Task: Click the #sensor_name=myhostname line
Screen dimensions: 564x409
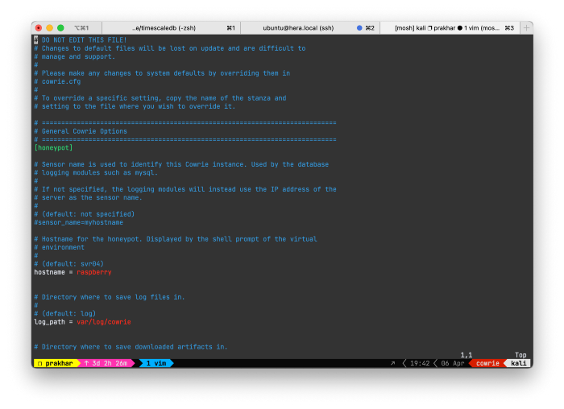Action: pos(79,222)
